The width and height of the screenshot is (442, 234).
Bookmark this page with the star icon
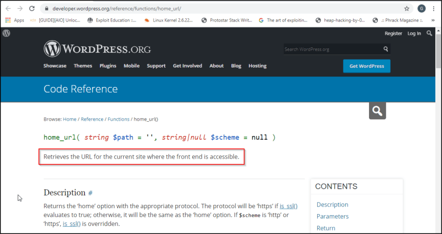click(x=407, y=9)
